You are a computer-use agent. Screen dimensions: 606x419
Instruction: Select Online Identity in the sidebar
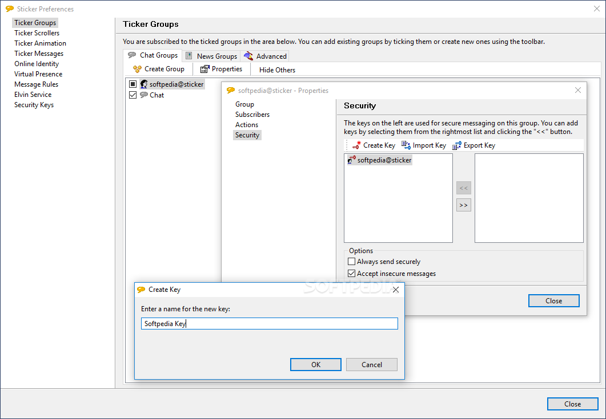click(x=37, y=64)
